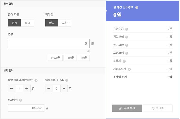Screen dimensions: 180x119
Task: Choose 별도 for 퇴직금
Action: click(x=52, y=23)
